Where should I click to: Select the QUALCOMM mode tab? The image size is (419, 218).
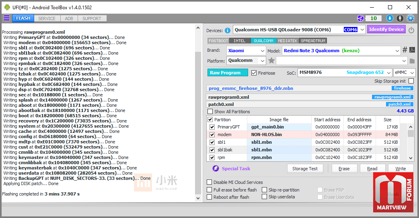click(263, 41)
